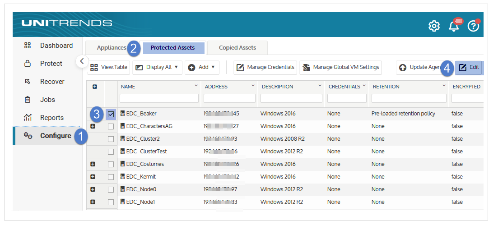Expand the EDC_Node0 row
The height and width of the screenshot is (230, 498).
click(93, 189)
